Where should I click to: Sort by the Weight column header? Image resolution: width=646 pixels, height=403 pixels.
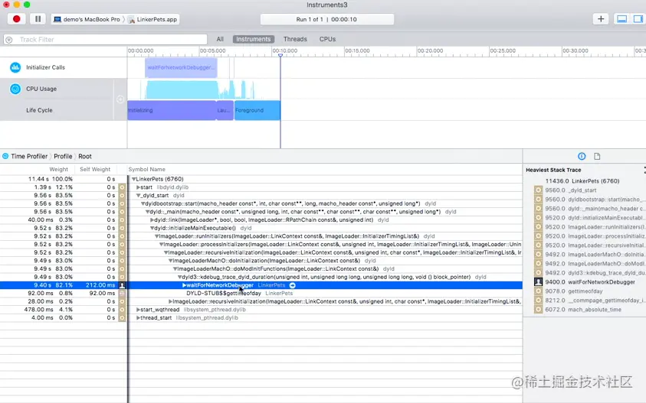[58, 170]
